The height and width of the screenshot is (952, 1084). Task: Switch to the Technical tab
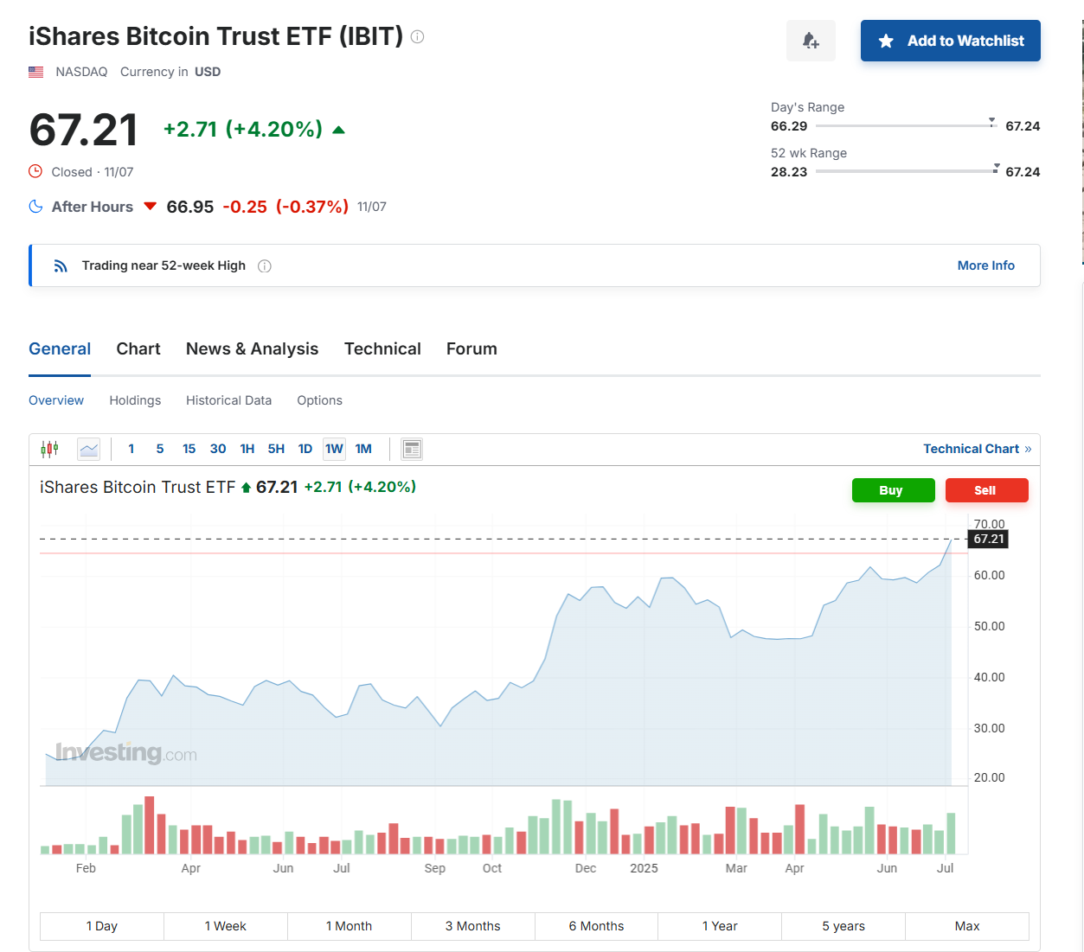pos(382,349)
